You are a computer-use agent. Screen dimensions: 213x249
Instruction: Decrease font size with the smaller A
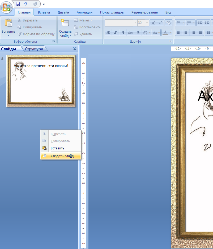160,23
